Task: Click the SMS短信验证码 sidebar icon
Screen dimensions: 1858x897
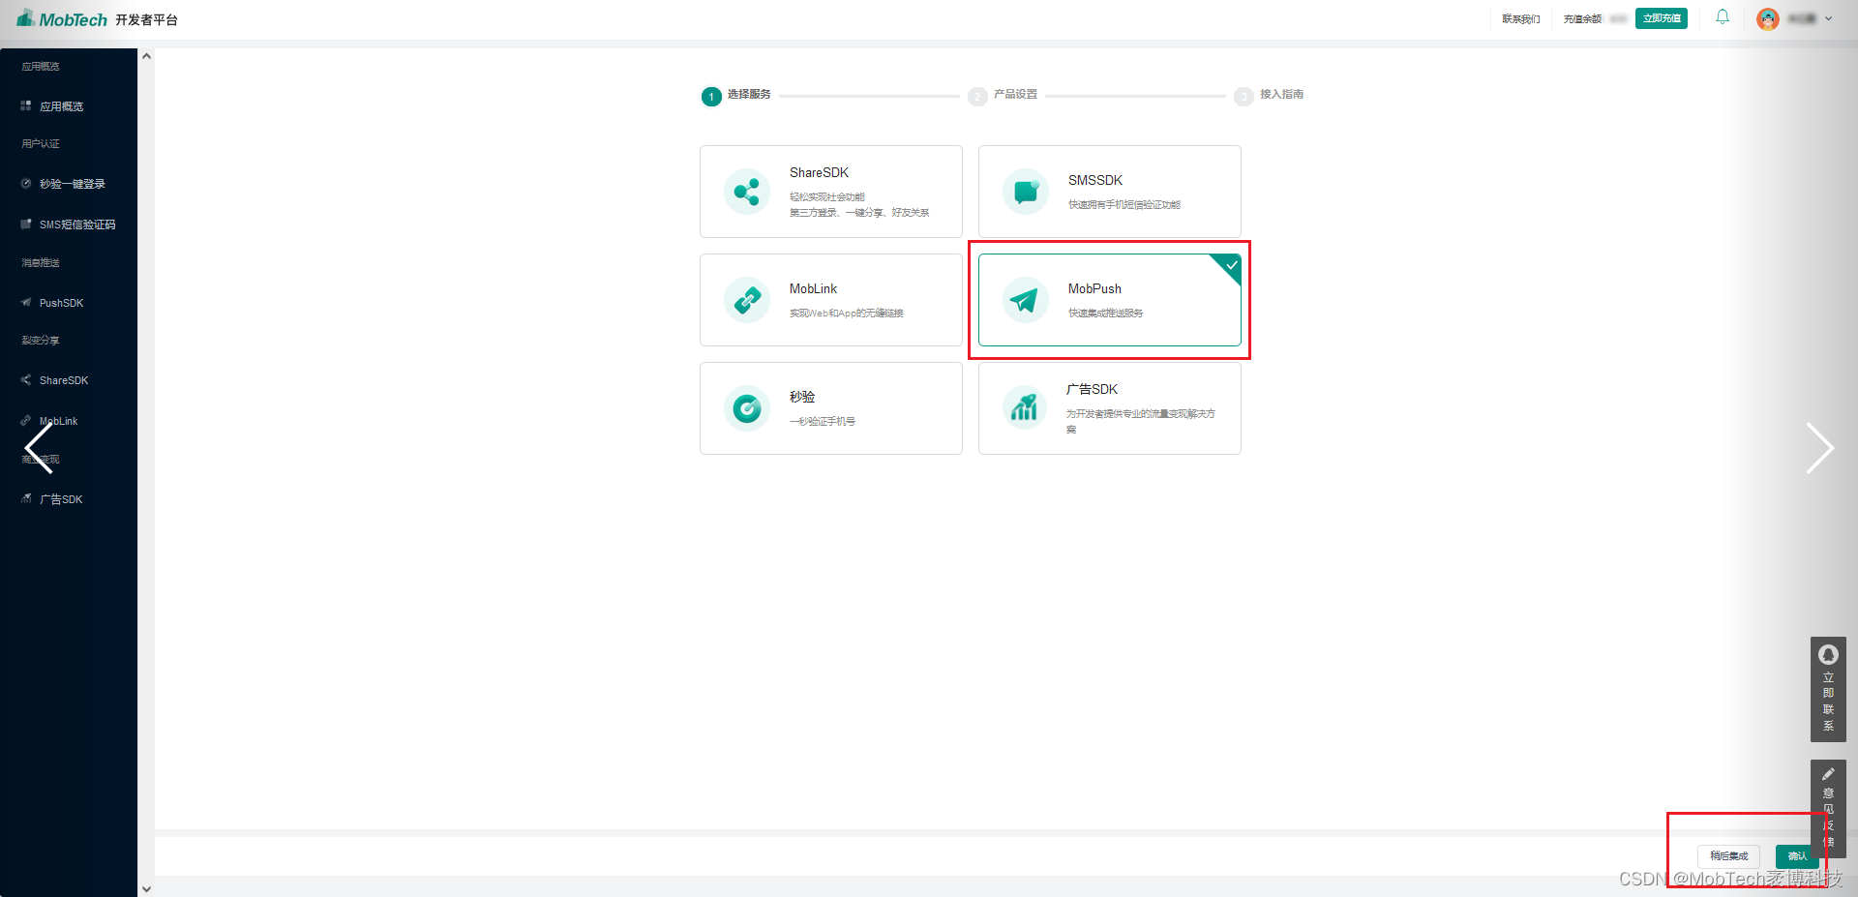Action: [26, 224]
